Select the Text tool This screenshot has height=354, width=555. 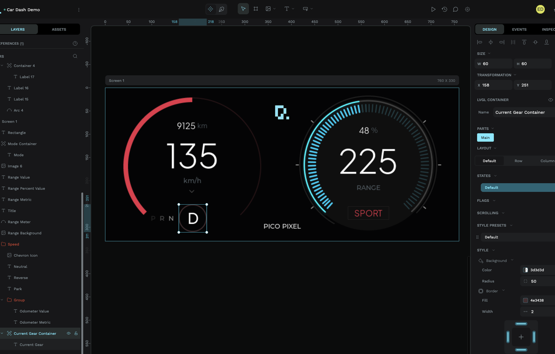click(287, 9)
